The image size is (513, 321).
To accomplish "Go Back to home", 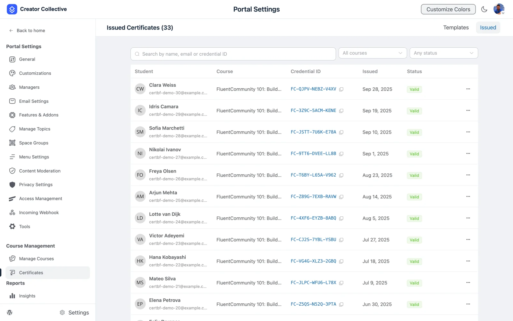I will 27,30.
